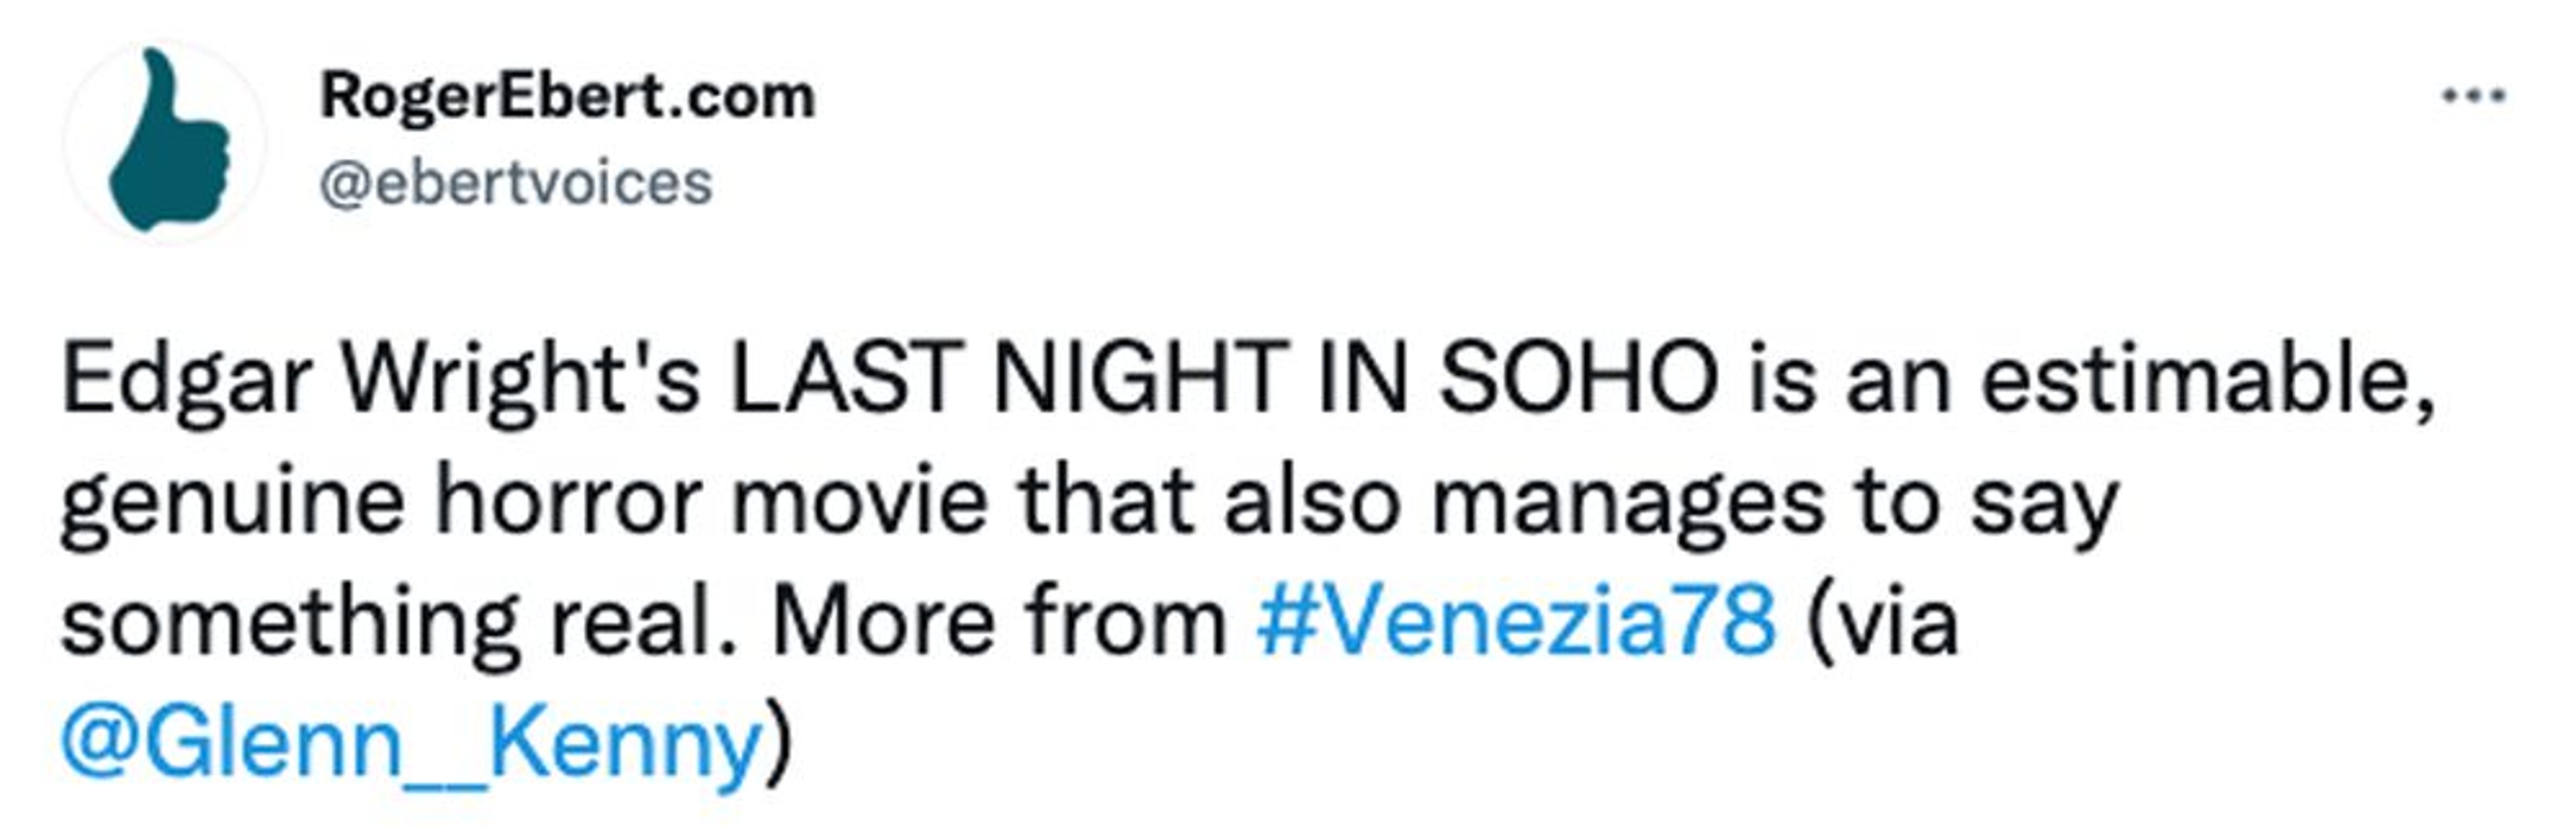
Task: Open the RogerEbert.com display name profile
Action: pyautogui.click(x=567, y=97)
